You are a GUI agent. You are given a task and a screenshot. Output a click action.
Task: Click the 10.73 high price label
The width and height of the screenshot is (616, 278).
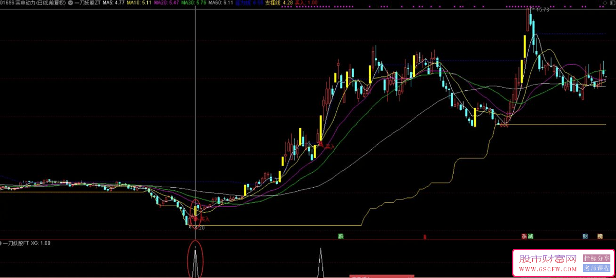(543, 10)
